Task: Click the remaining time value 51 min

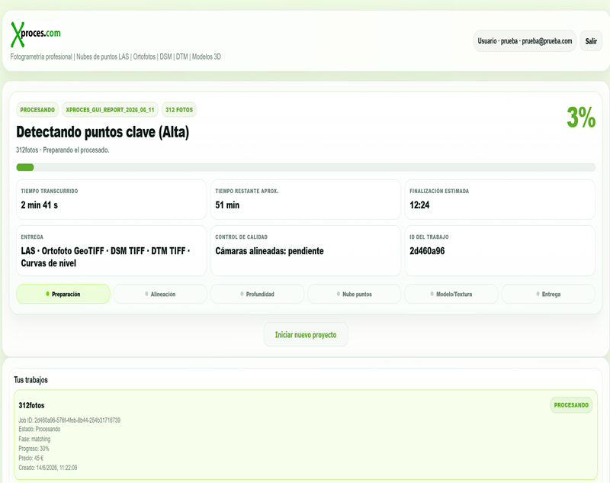Action: tap(227, 205)
